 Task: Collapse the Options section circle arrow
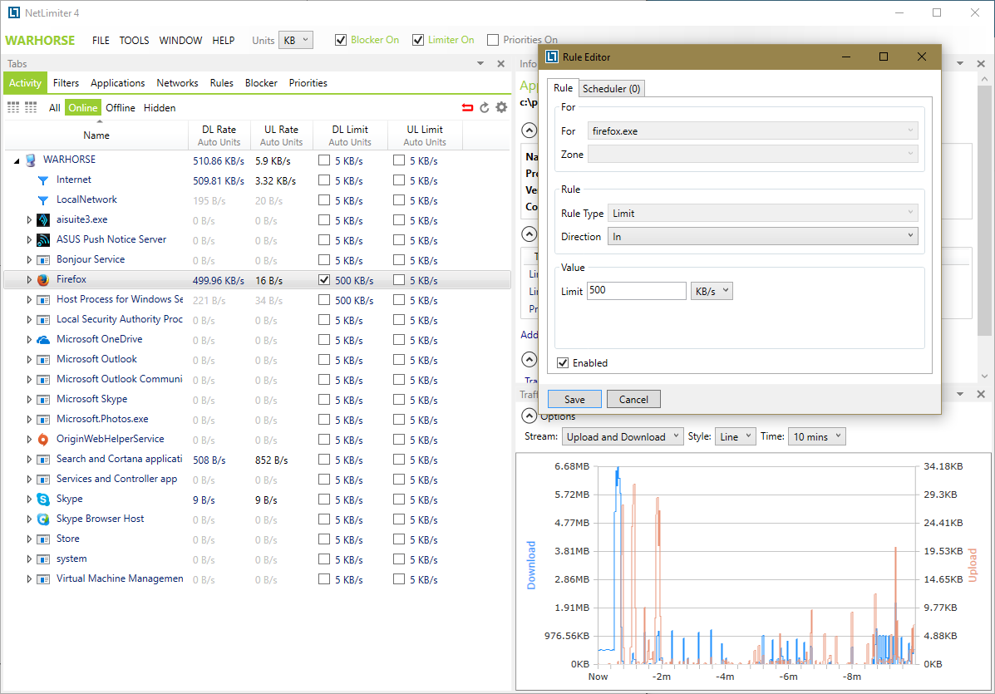(529, 416)
